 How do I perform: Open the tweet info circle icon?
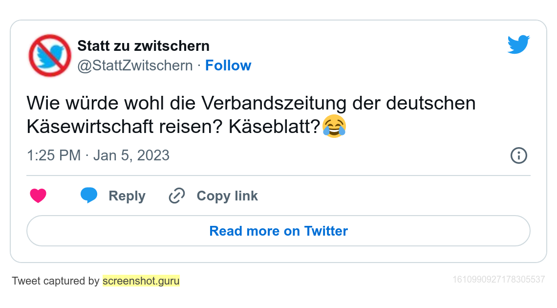[518, 156]
